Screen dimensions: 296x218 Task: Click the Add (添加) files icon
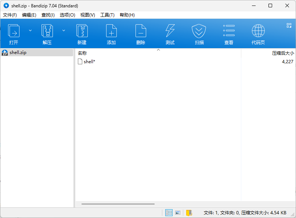(111, 34)
